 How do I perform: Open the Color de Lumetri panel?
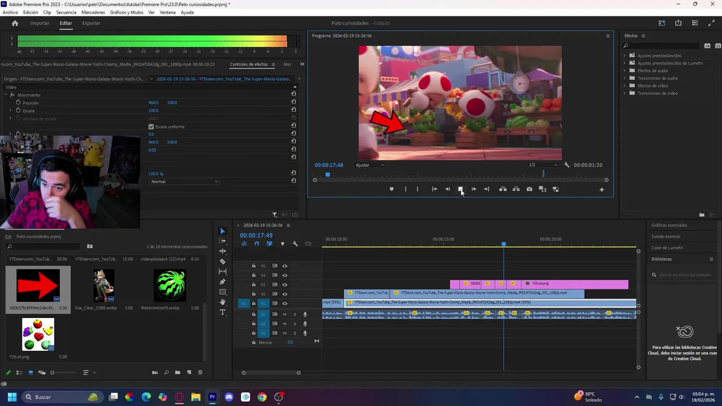tap(667, 248)
